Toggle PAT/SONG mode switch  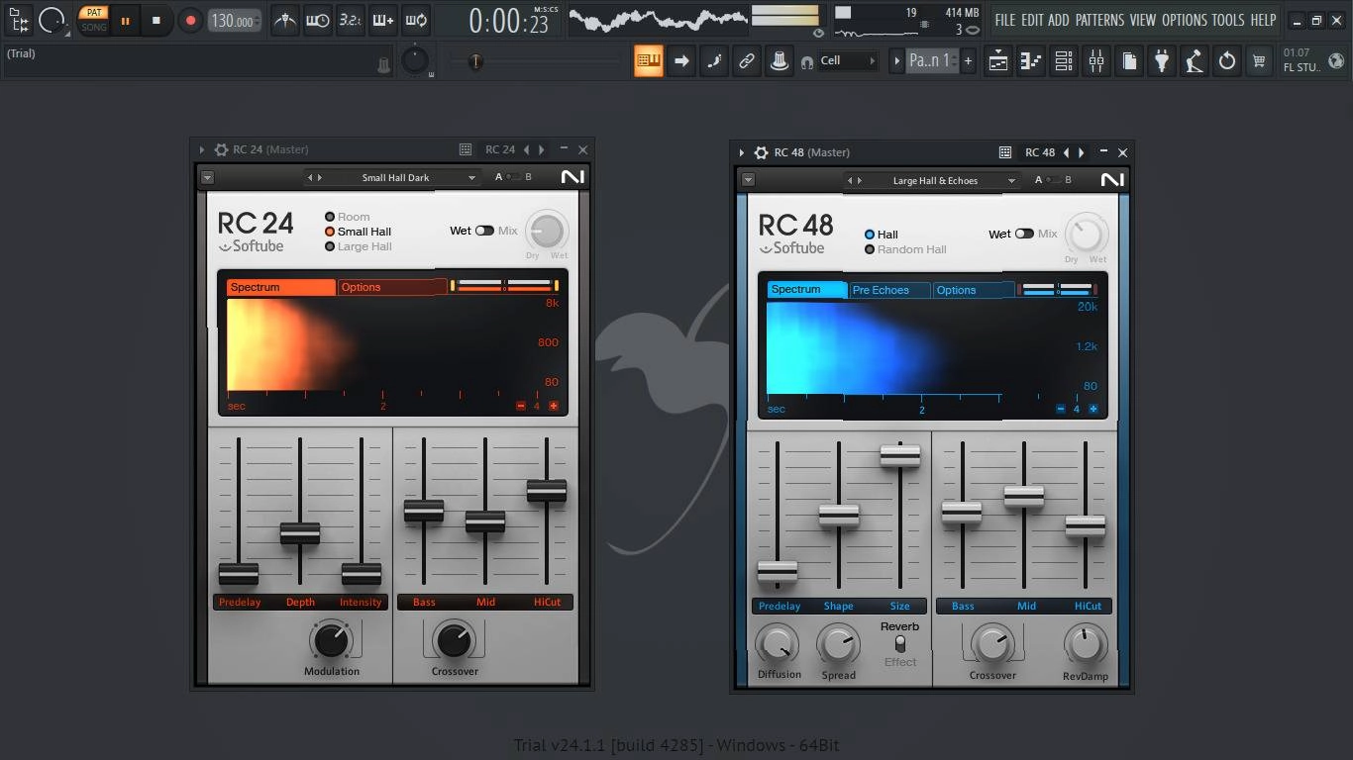(x=94, y=20)
